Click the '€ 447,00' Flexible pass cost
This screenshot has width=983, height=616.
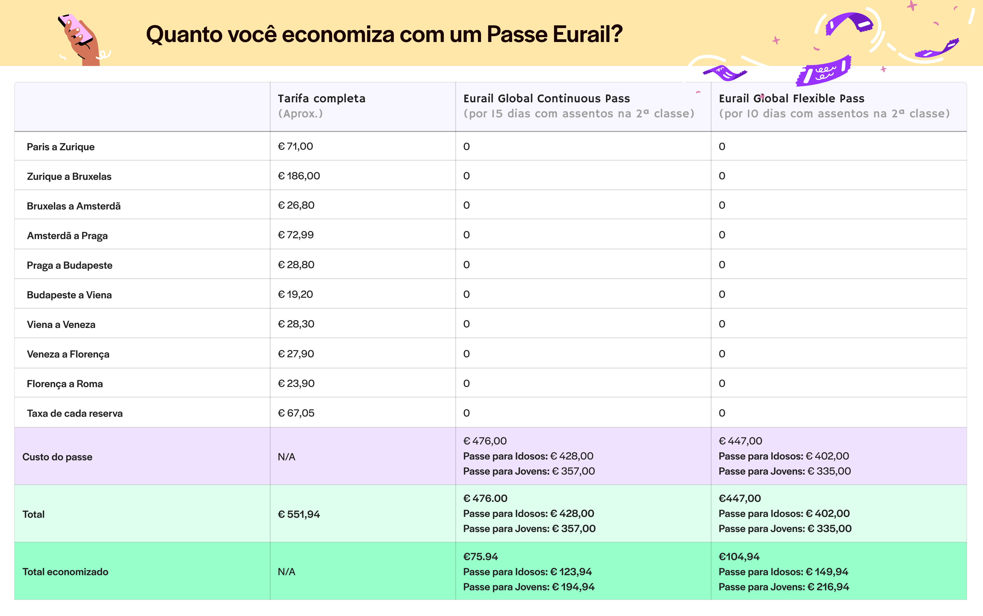pos(740,441)
